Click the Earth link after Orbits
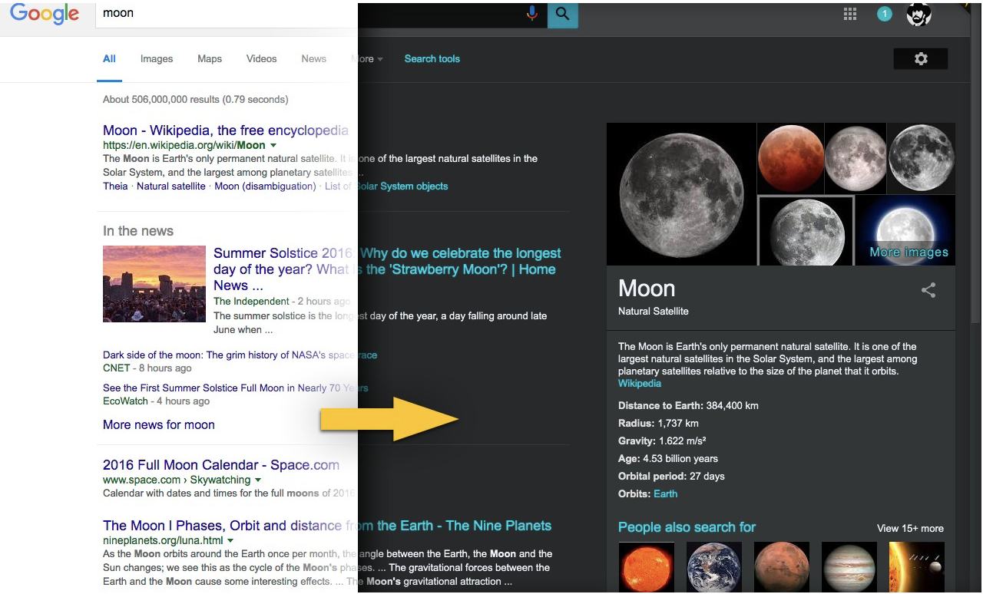Image resolution: width=983 pixels, height=594 pixels. (666, 494)
